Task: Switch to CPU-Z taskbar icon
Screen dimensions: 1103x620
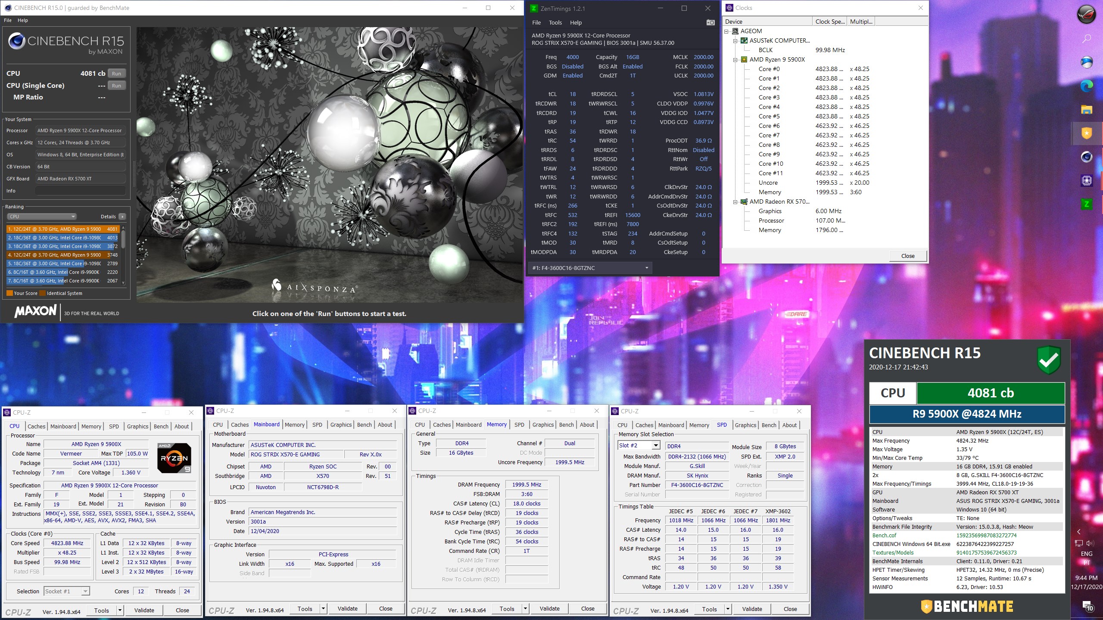Action: [1087, 180]
